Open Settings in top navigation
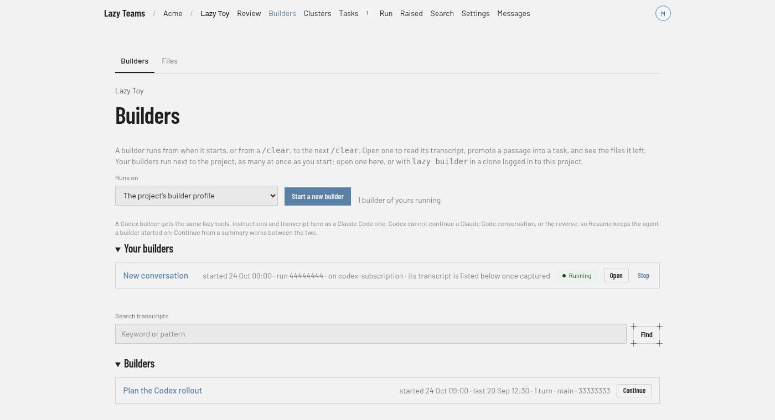This screenshot has width=775, height=420. pos(476,13)
